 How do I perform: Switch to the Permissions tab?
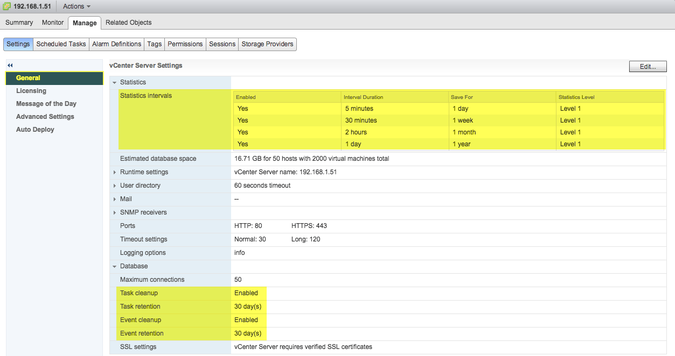click(185, 44)
